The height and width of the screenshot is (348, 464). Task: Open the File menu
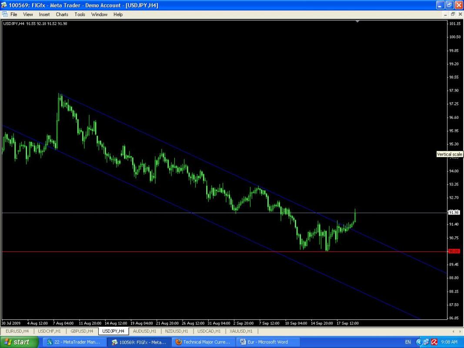tap(14, 14)
